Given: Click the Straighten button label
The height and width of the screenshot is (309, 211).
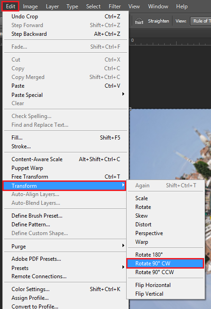Looking at the screenshot, I should [x=158, y=21].
